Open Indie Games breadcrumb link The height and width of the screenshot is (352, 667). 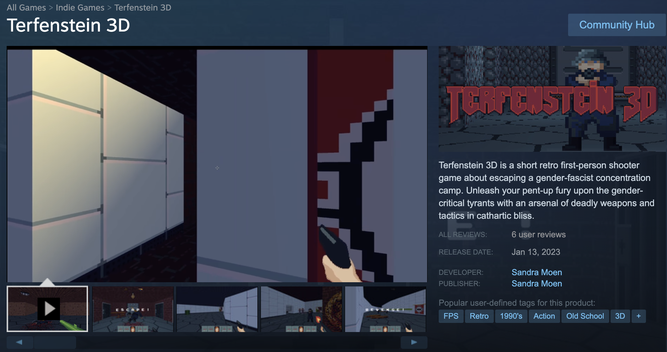(x=80, y=7)
